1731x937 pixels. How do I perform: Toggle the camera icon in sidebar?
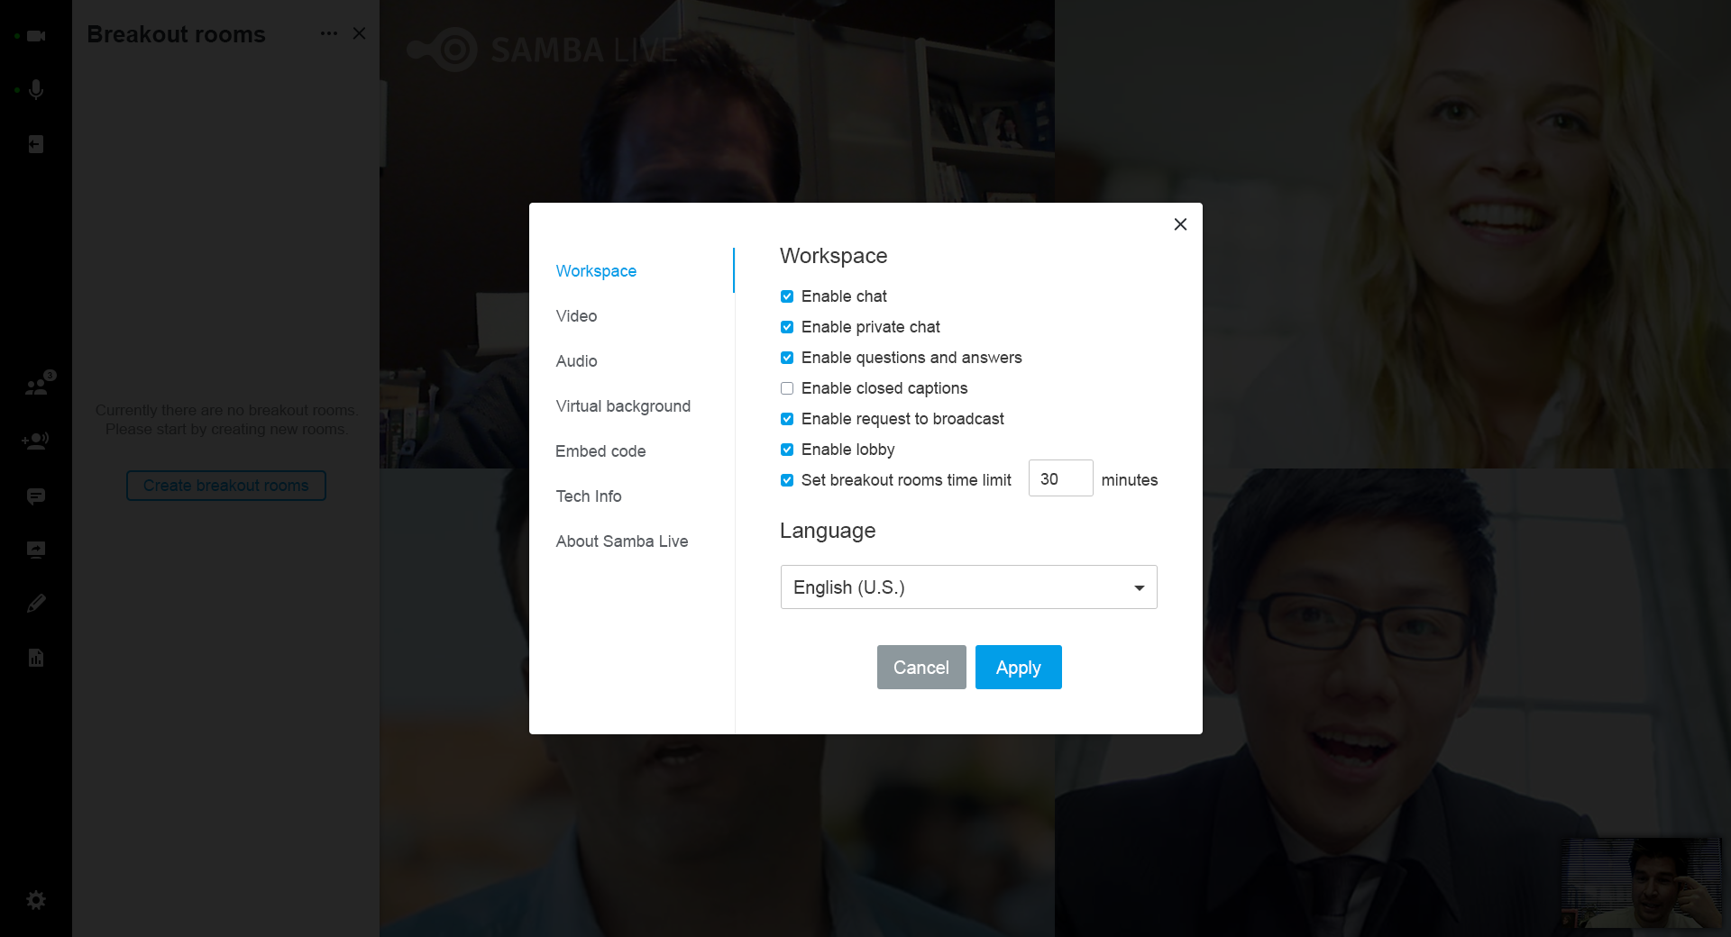coord(36,36)
